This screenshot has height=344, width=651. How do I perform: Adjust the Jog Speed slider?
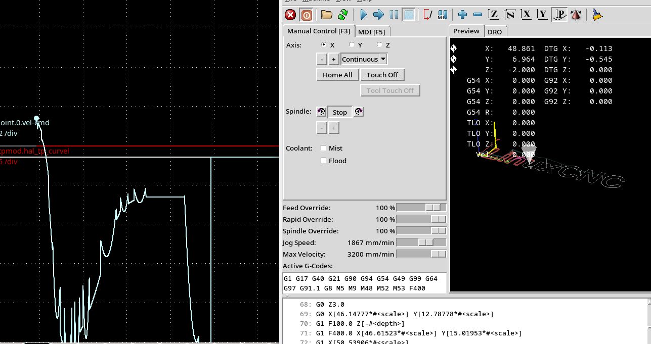pyautogui.click(x=421, y=242)
